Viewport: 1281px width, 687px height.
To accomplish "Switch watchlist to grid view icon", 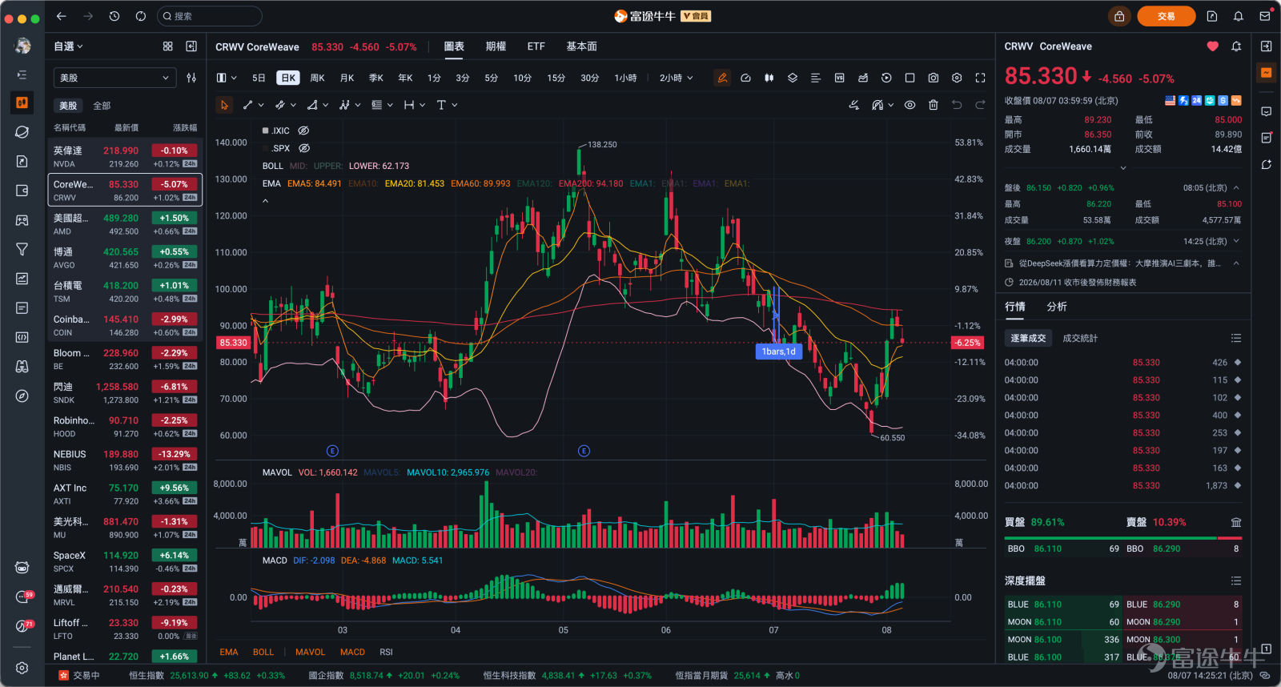I will click(x=168, y=46).
